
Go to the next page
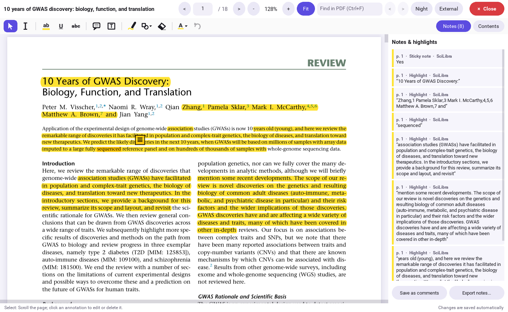click(x=239, y=9)
